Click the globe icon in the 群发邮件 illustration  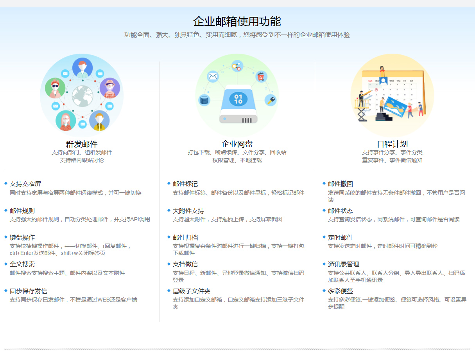click(x=82, y=96)
